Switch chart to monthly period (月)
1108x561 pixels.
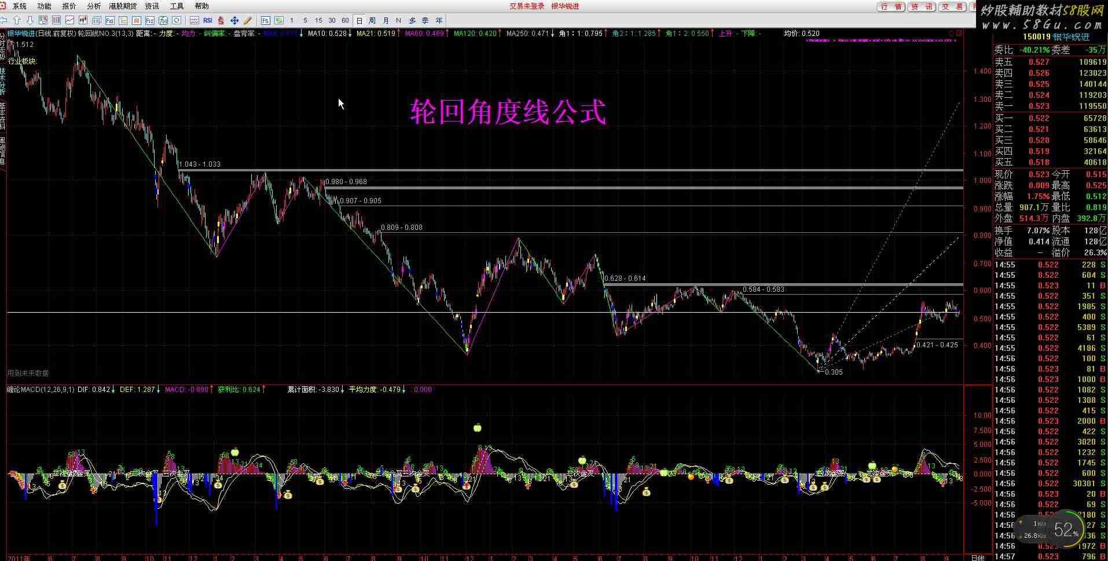pos(386,20)
